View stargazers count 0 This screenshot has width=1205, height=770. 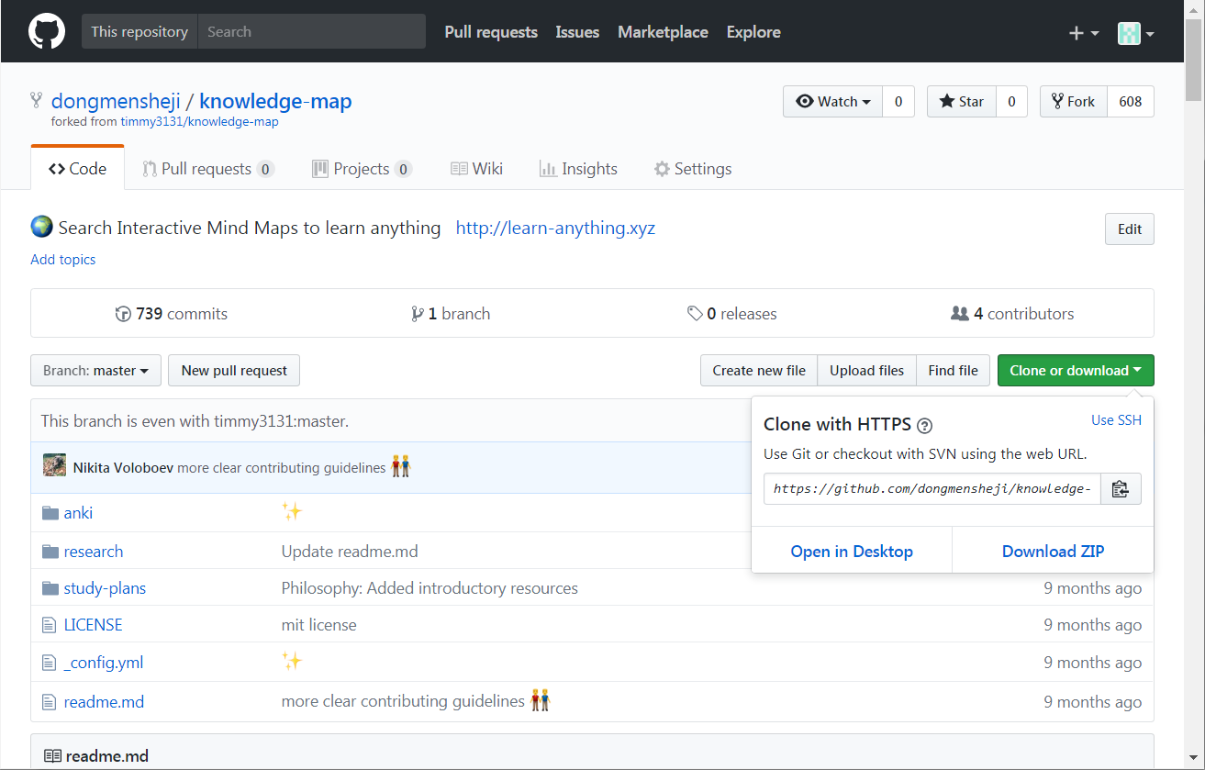point(1011,102)
